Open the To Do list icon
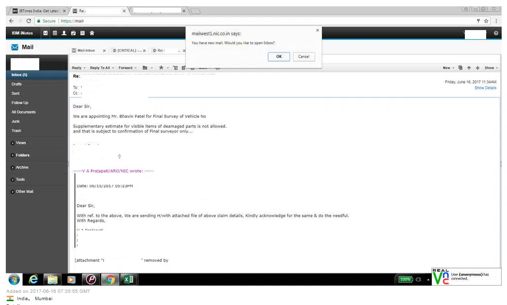The width and height of the screenshot is (507, 305). (73, 33)
